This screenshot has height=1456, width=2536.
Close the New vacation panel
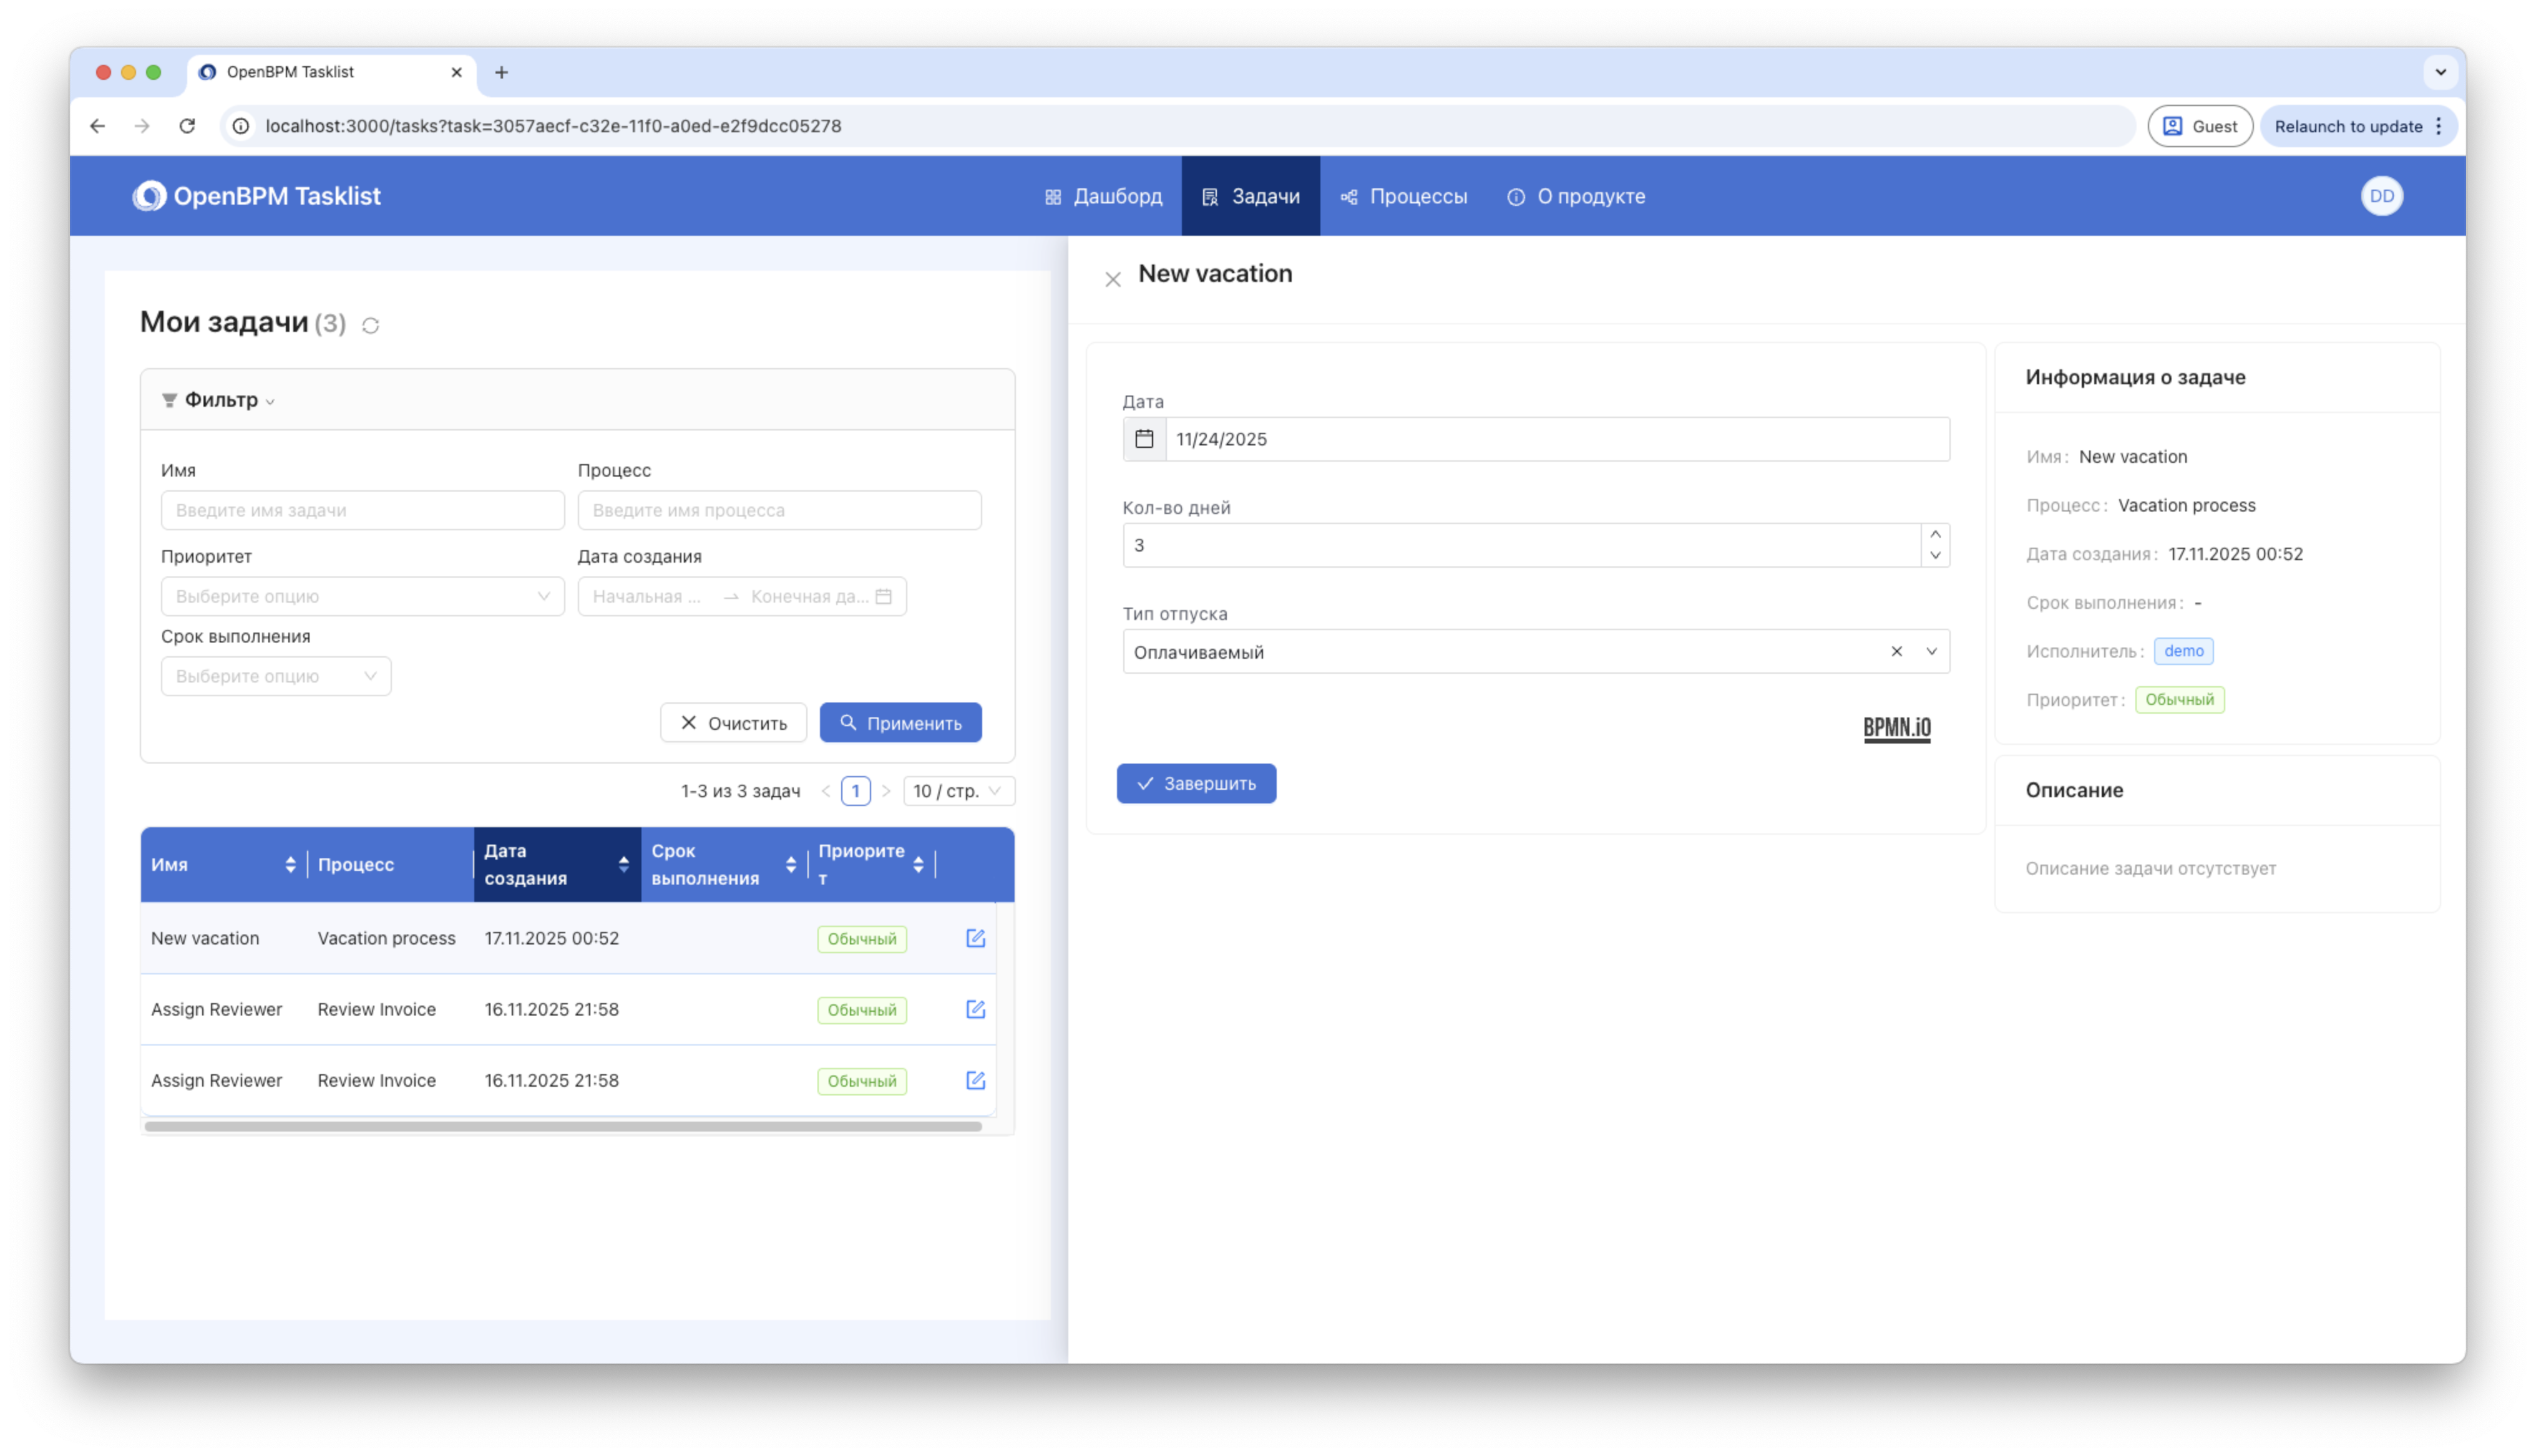1112,279
